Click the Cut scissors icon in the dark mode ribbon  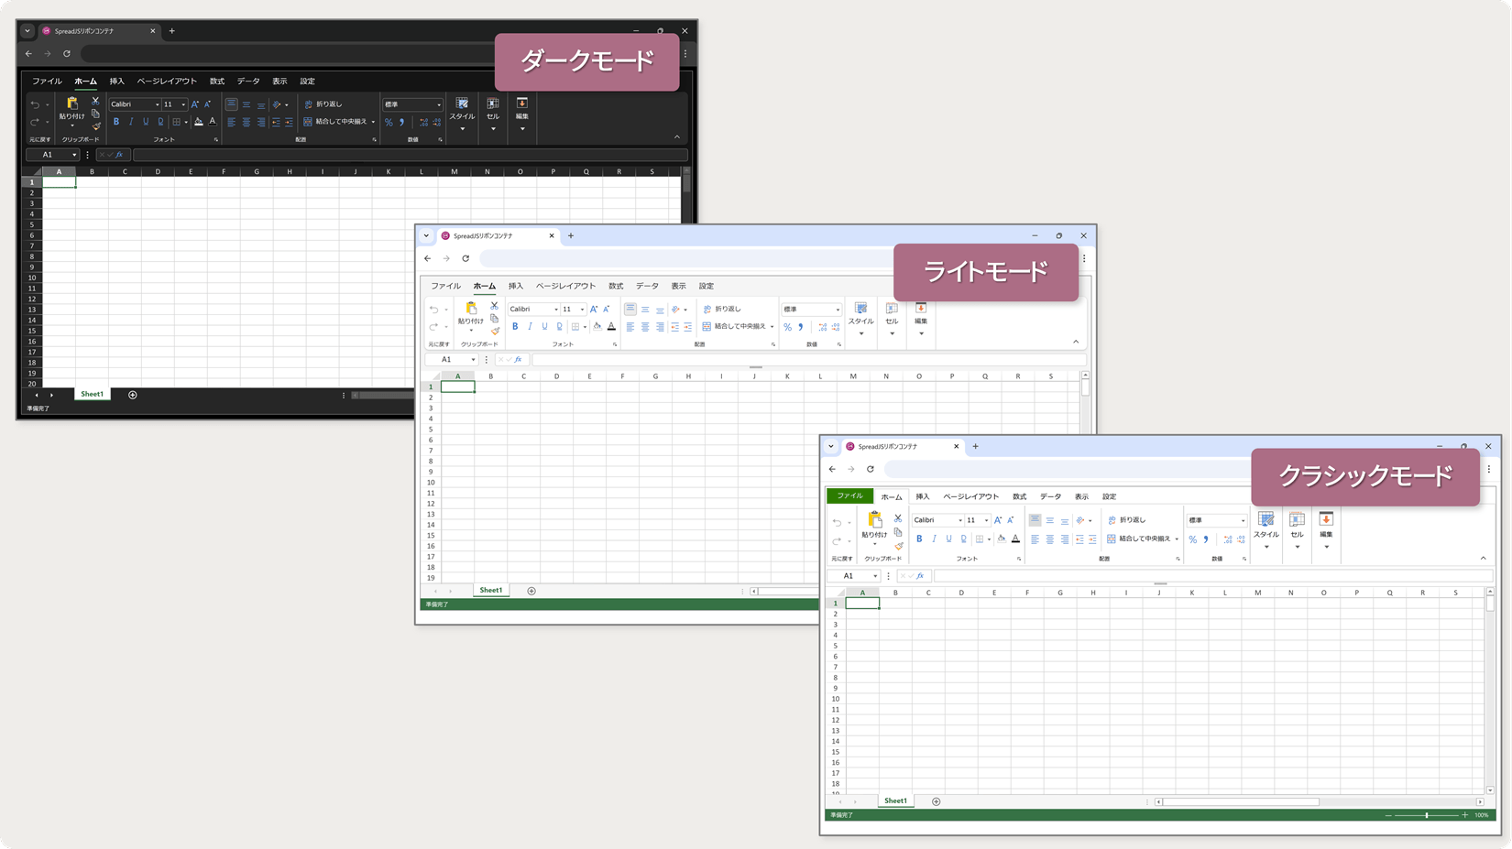(95, 100)
